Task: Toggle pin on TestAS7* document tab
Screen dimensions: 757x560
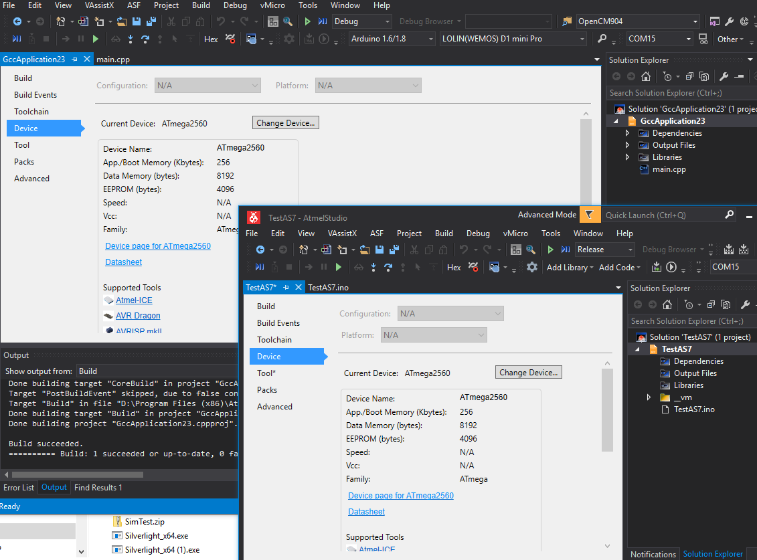Action: [286, 287]
